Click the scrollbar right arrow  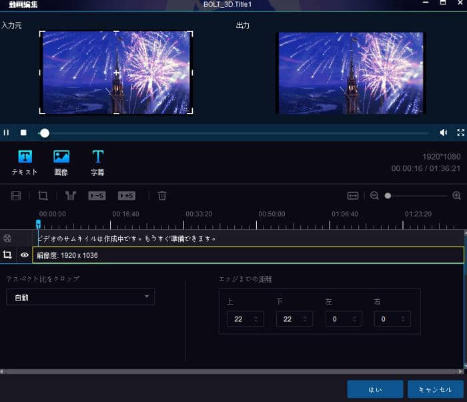pyautogui.click(x=461, y=371)
